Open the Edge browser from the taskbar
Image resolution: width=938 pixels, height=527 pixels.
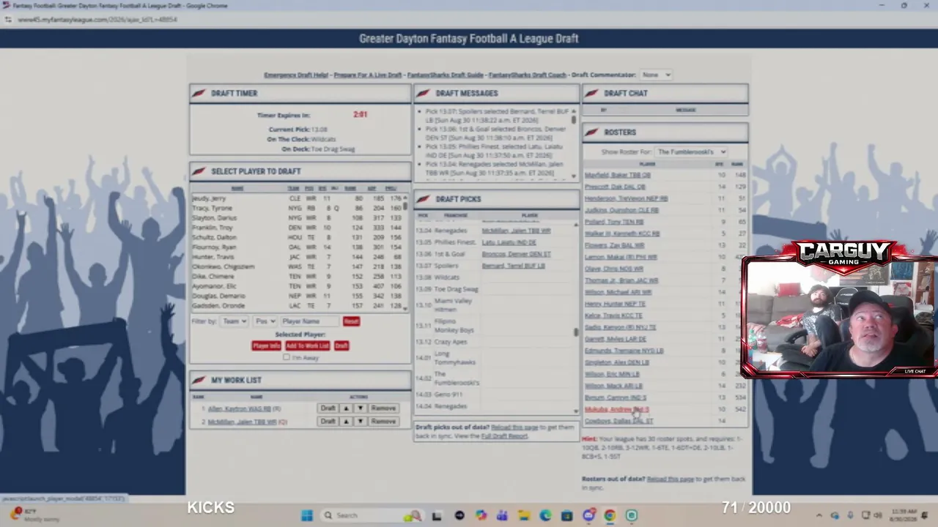[545, 515]
